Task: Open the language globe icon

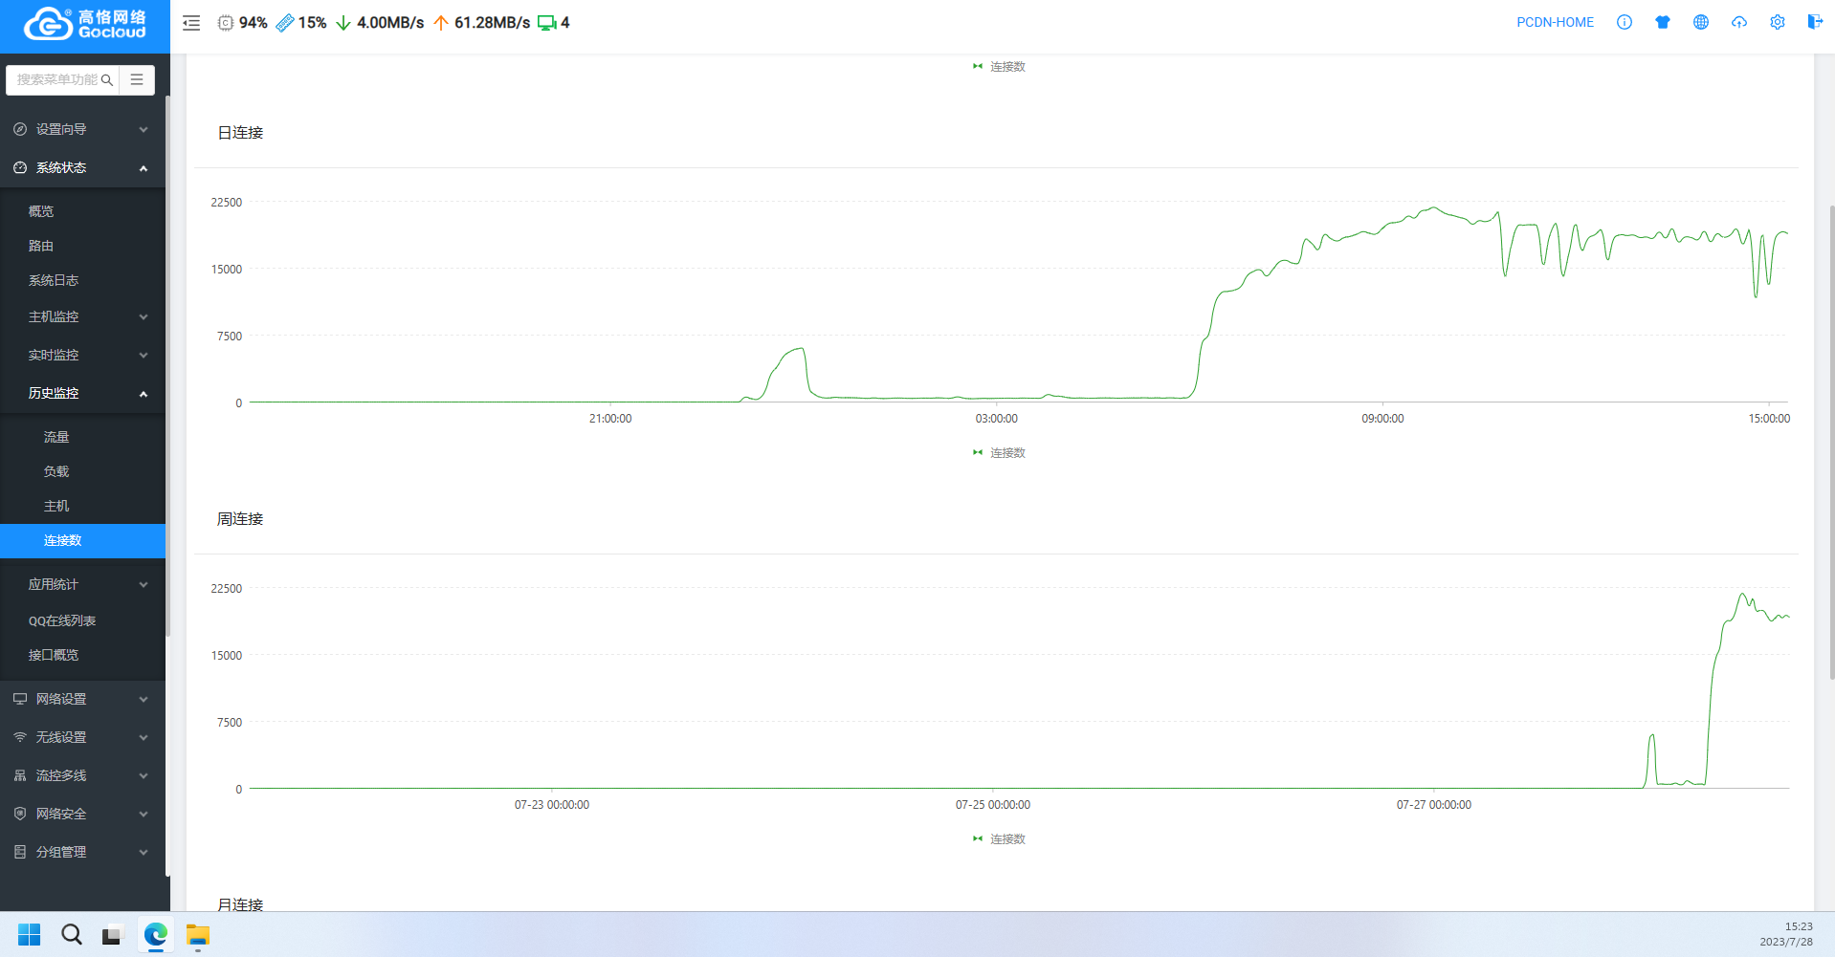Action: coord(1701,22)
